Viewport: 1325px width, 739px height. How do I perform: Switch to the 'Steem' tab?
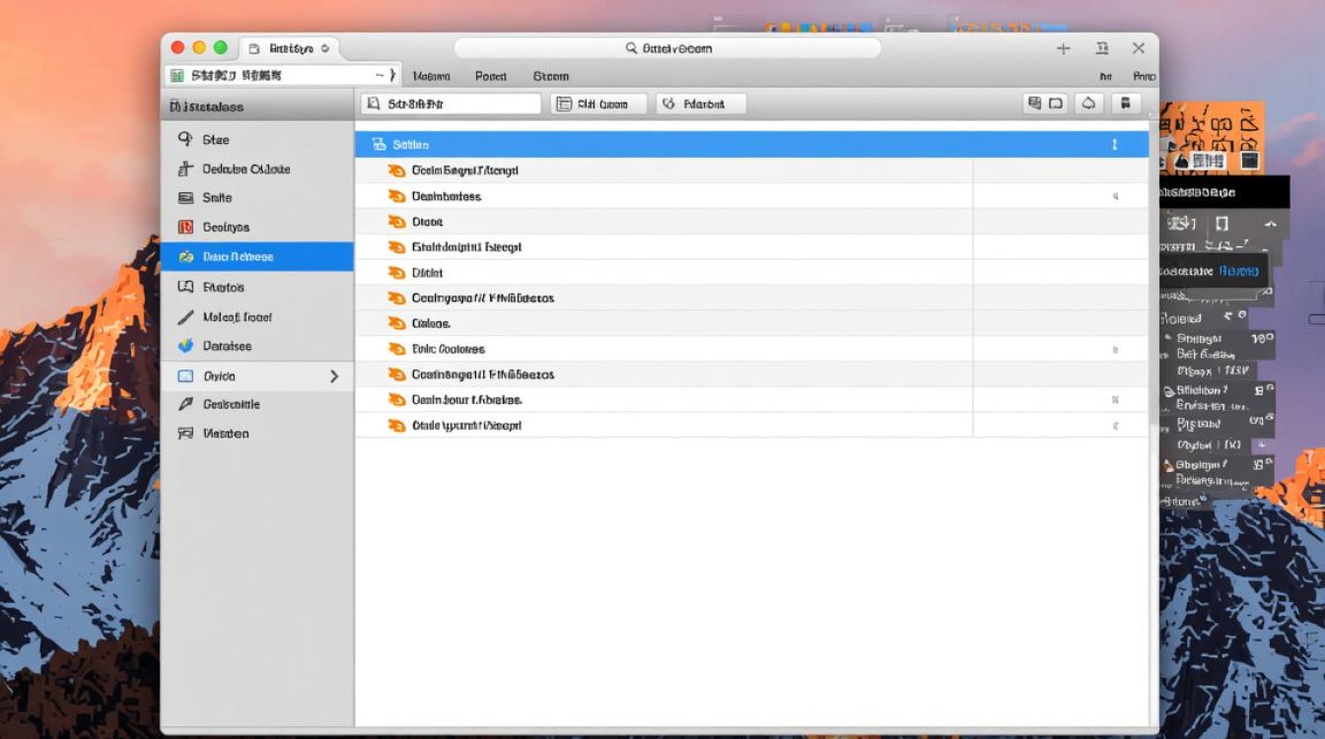pyautogui.click(x=550, y=76)
